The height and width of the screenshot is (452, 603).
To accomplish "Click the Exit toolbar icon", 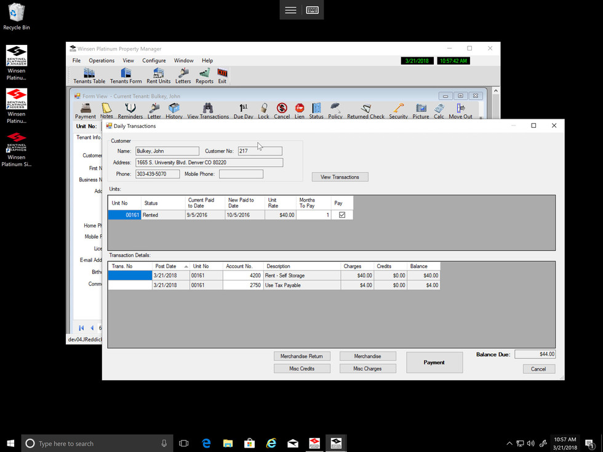I will click(222, 76).
